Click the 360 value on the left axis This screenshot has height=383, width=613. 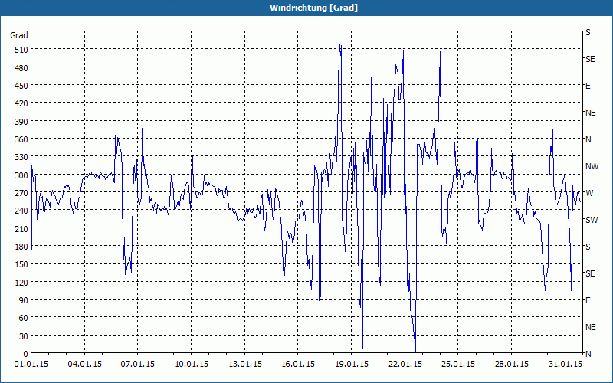[21, 139]
